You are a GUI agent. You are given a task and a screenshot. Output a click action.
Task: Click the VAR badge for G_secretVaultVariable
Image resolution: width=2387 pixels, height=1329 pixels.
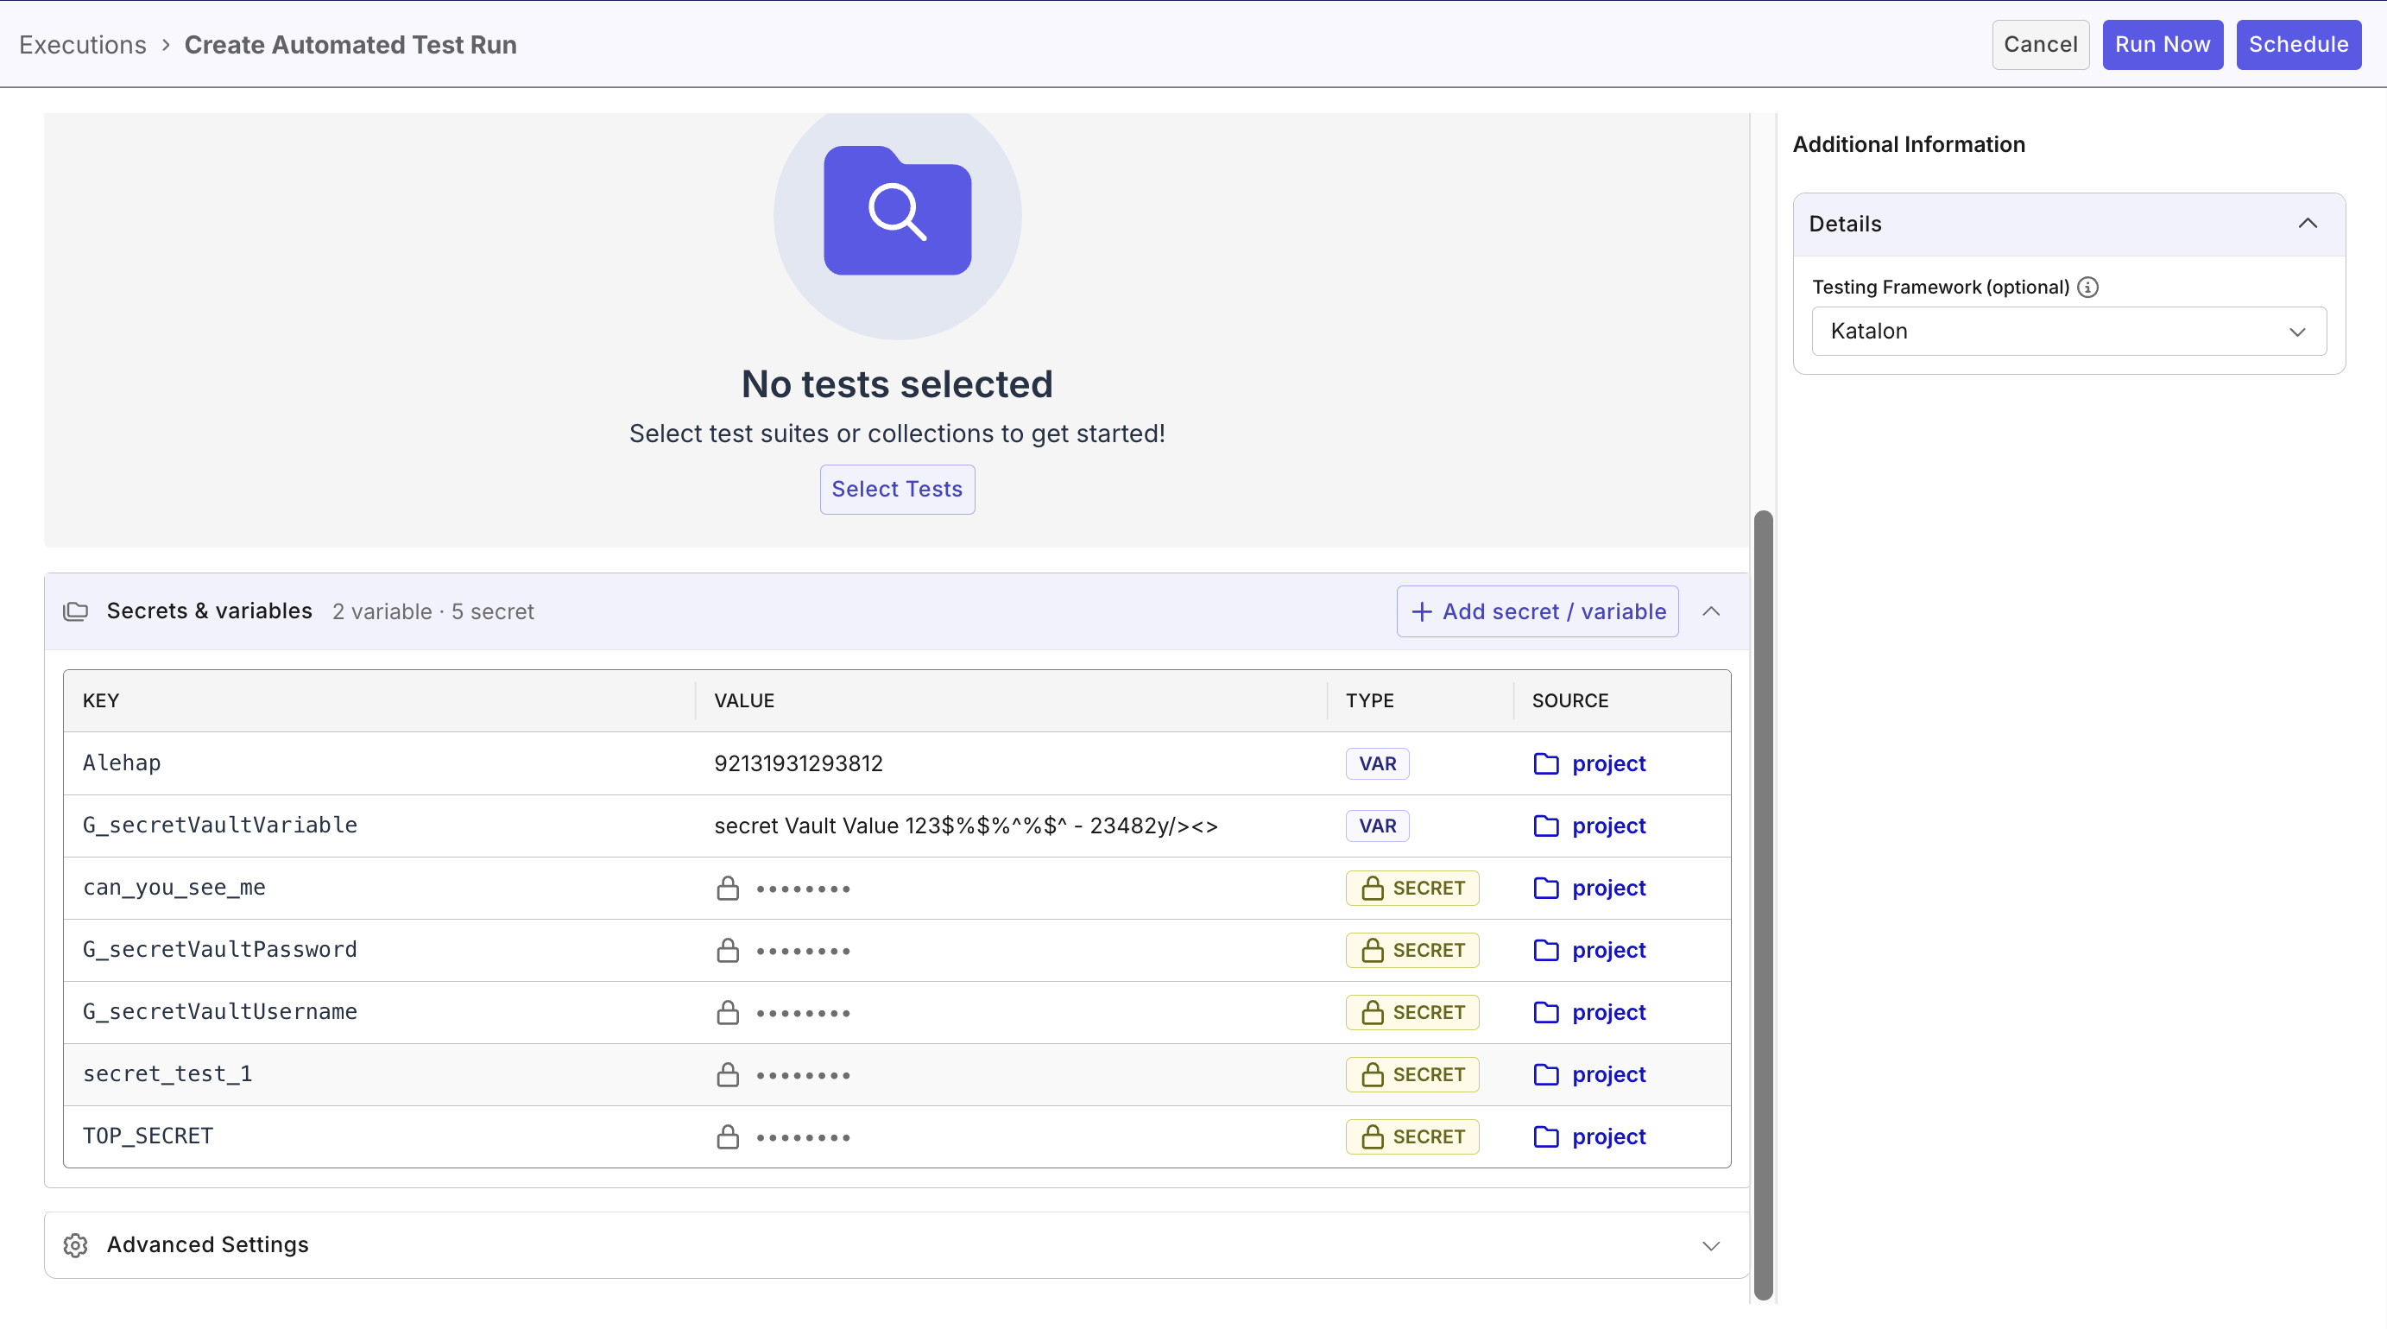tap(1377, 826)
